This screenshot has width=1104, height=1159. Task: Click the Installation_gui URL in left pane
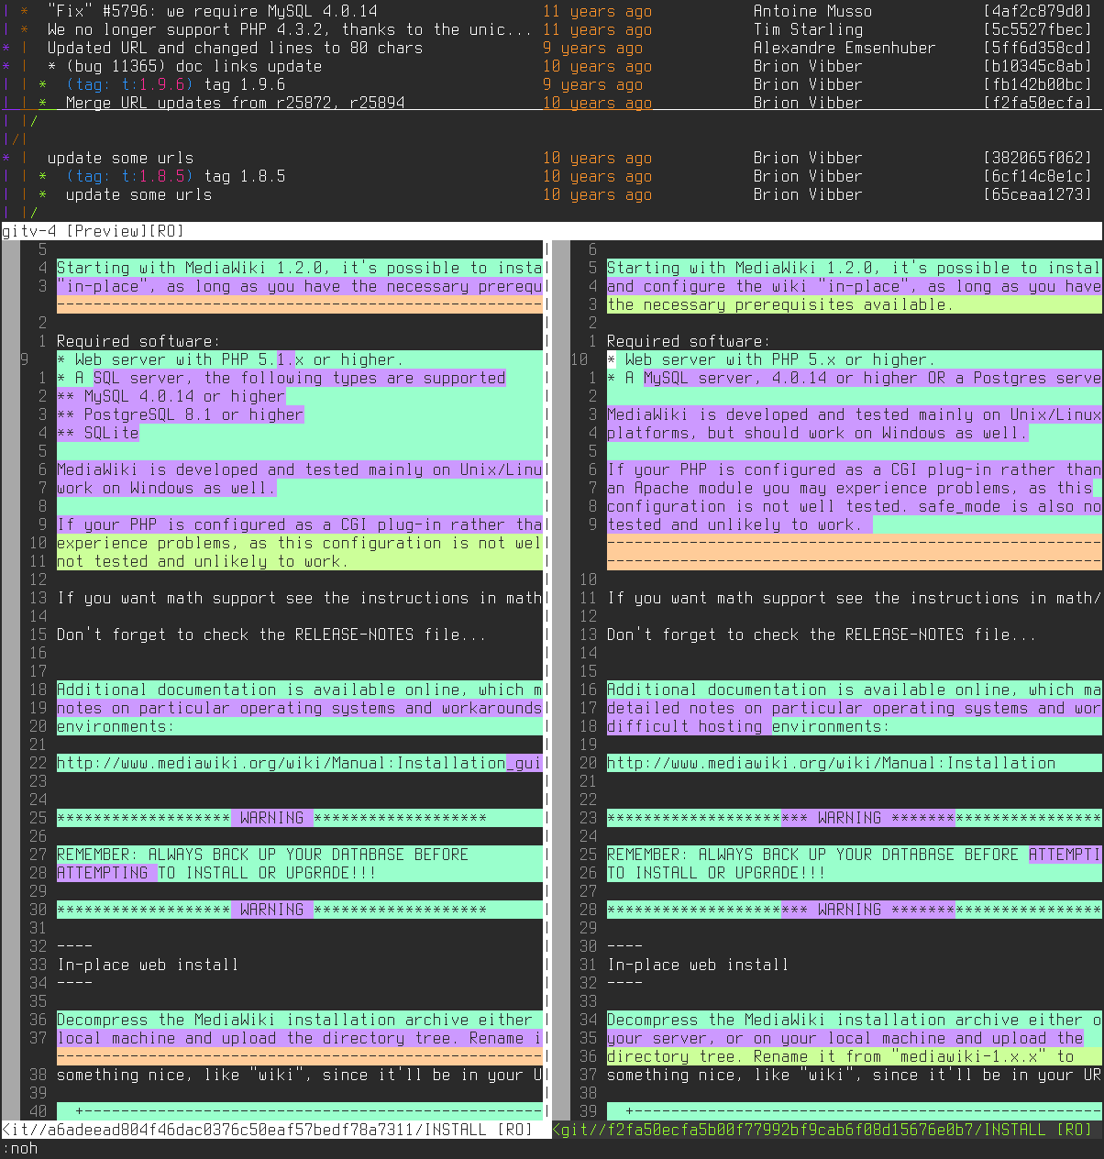[x=299, y=763]
